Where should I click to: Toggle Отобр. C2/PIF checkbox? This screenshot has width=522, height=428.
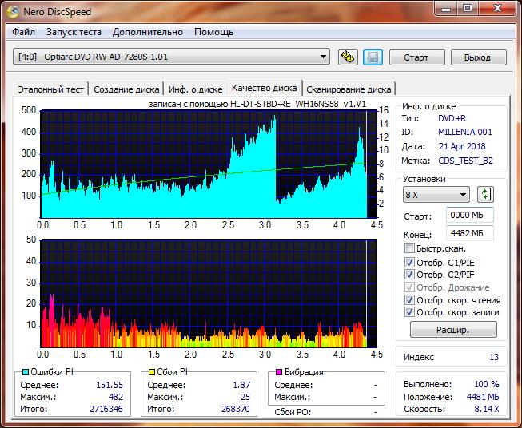(x=410, y=275)
